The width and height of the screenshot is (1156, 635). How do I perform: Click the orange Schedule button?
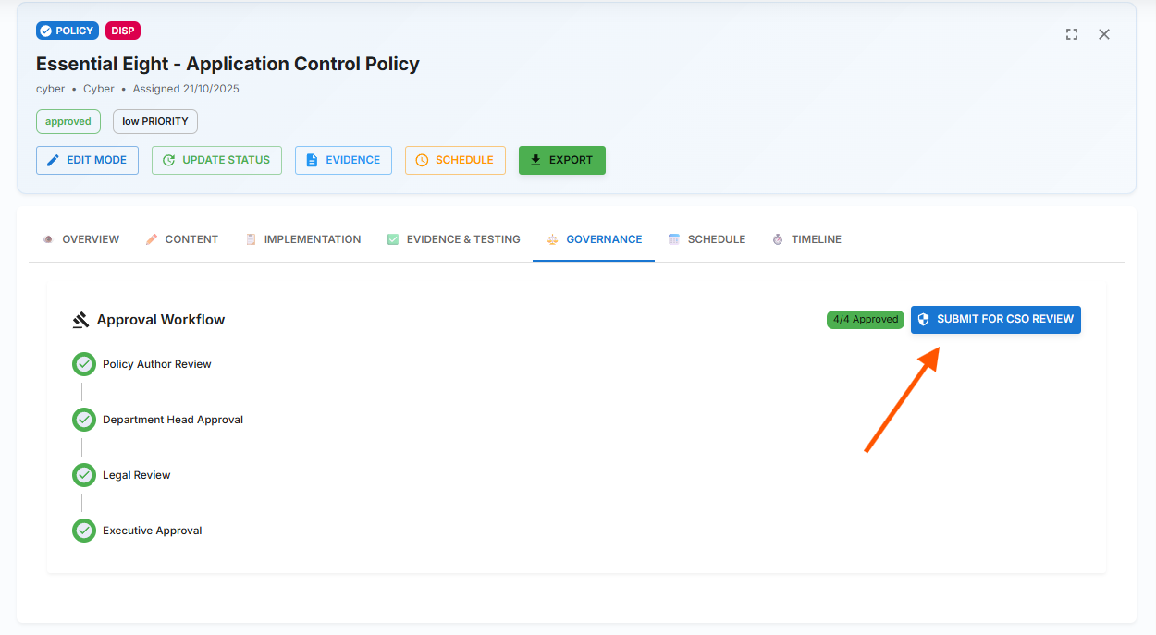point(455,160)
